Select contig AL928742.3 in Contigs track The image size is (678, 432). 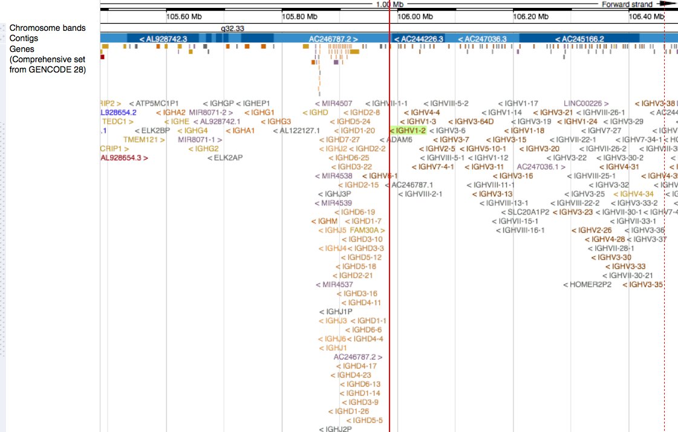point(163,39)
